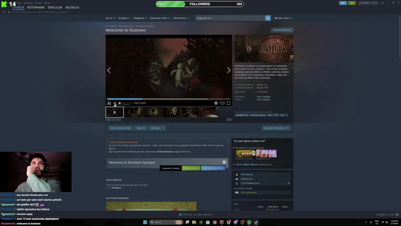Open Steam from the taskbar

(x=256, y=222)
